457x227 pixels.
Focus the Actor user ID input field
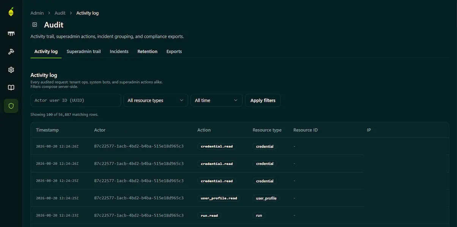[x=76, y=100]
